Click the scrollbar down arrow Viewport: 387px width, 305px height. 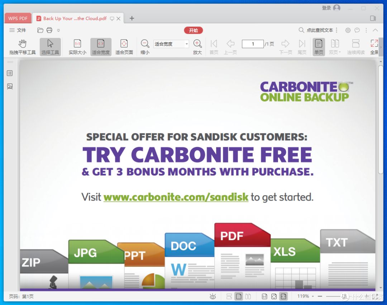381,288
